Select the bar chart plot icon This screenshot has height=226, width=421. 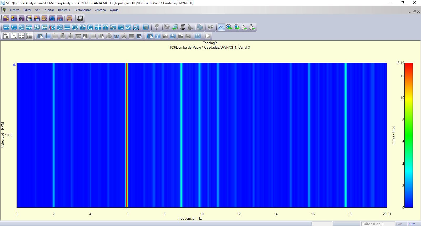click(44, 27)
